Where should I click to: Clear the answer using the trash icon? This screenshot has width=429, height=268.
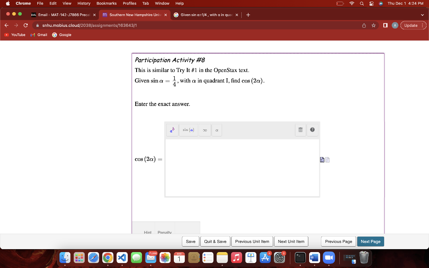(300, 130)
